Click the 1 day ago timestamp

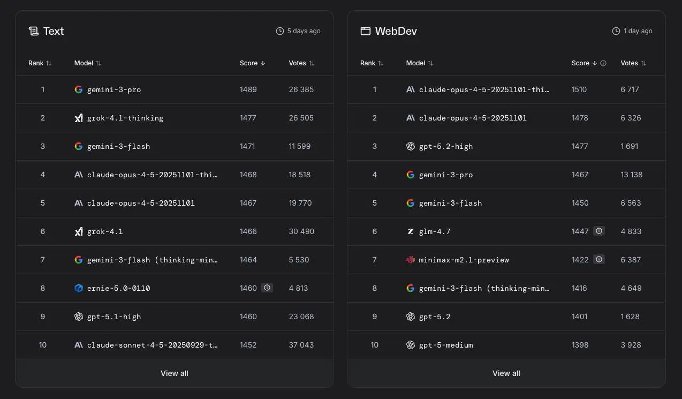coord(638,31)
